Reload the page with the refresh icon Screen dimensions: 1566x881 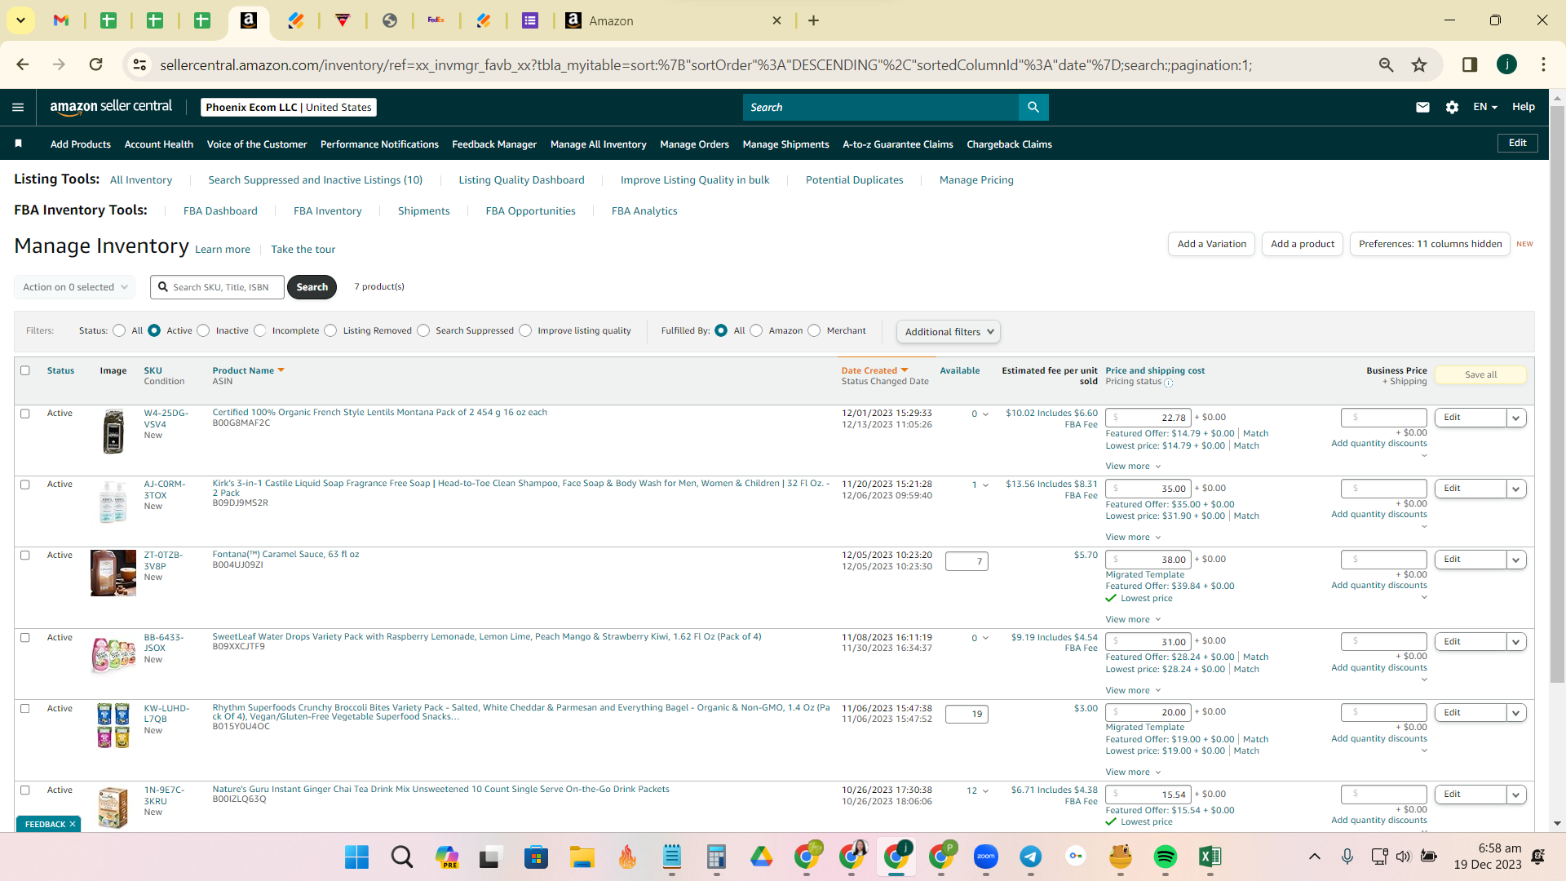tap(95, 64)
